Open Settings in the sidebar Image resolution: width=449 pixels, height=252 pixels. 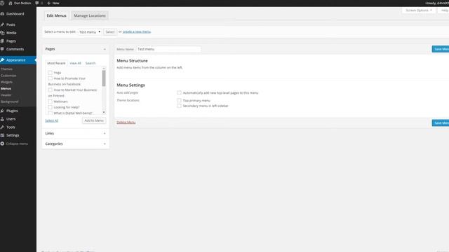coord(13,135)
